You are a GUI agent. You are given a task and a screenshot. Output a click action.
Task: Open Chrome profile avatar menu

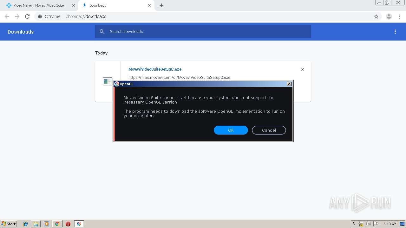point(389,16)
